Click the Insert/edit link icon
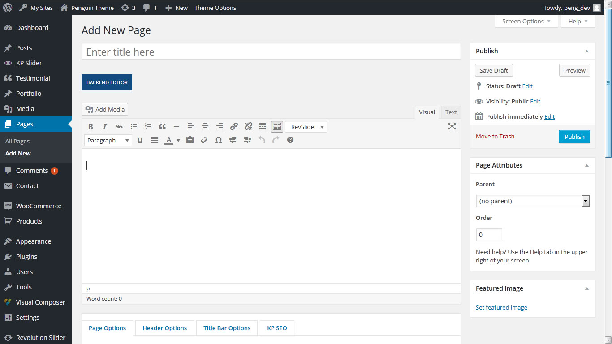 pyautogui.click(x=234, y=127)
